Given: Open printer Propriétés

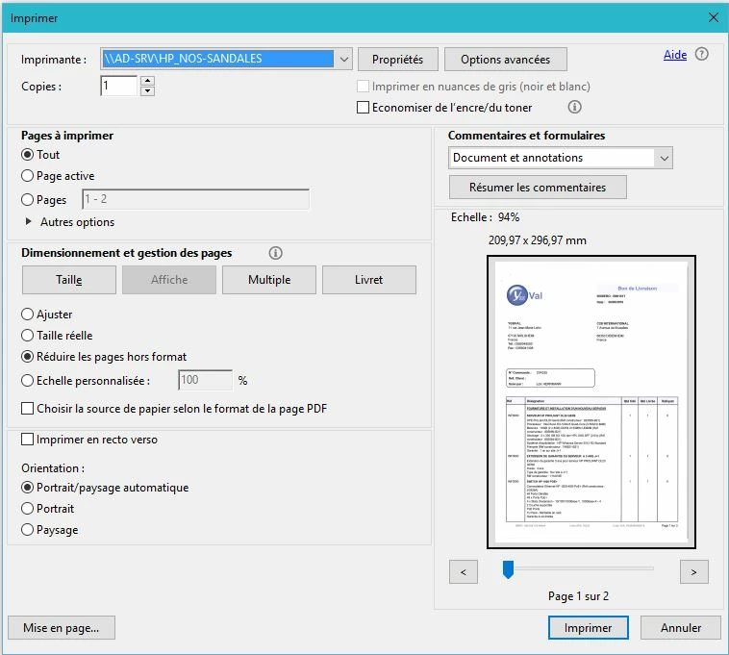Looking at the screenshot, I should (397, 60).
